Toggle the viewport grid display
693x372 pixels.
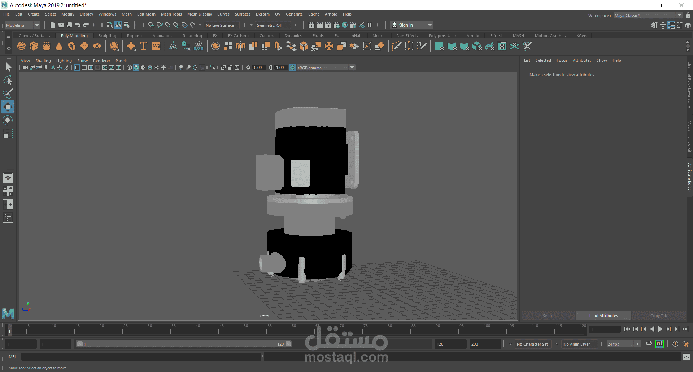click(77, 68)
